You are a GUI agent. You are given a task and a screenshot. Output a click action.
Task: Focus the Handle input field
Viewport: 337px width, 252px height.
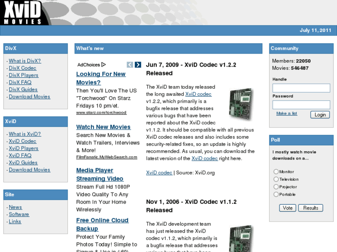point(301,88)
